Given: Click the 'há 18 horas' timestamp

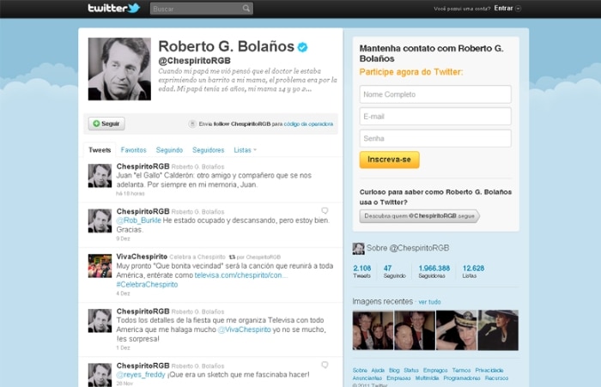Looking at the screenshot, I should coord(131,194).
